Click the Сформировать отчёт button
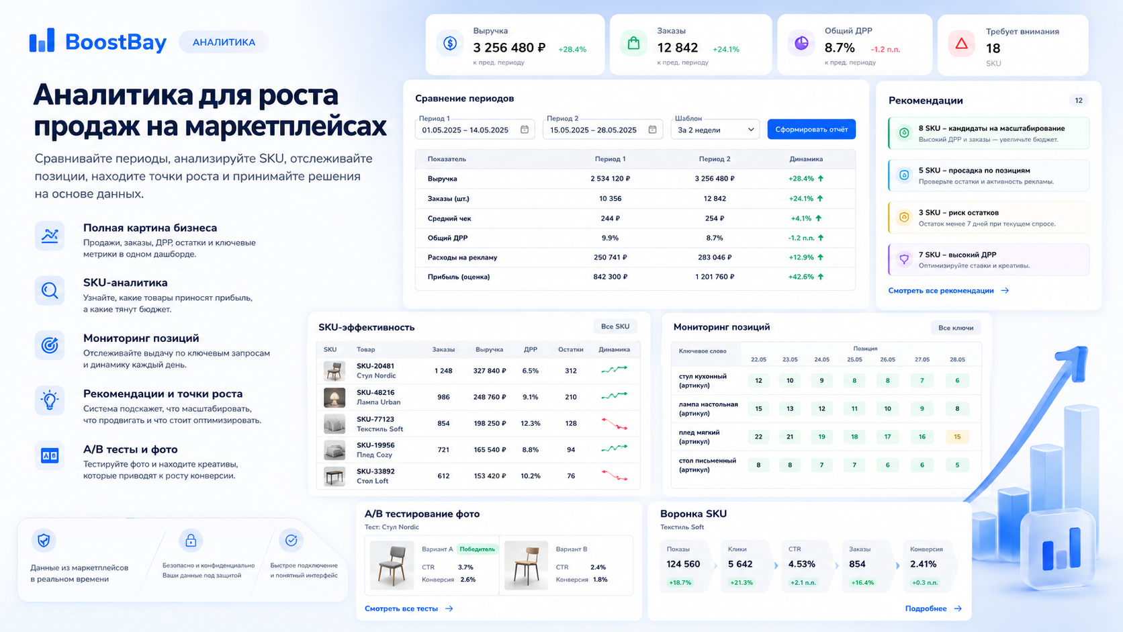Image resolution: width=1123 pixels, height=632 pixels. coord(811,129)
